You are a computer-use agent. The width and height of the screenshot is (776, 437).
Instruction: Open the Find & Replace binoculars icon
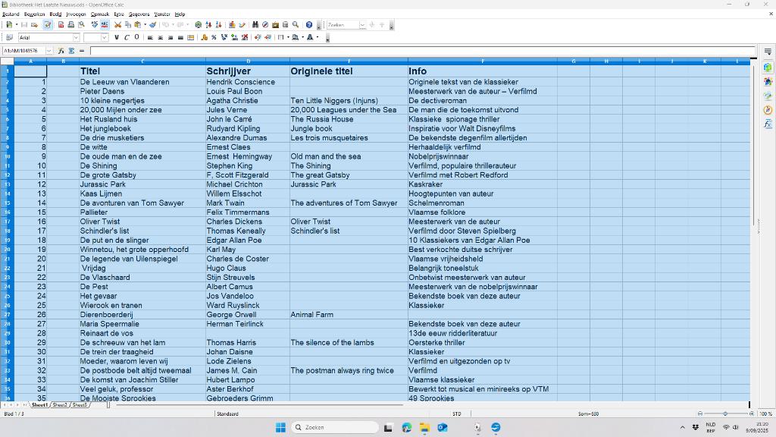point(255,25)
